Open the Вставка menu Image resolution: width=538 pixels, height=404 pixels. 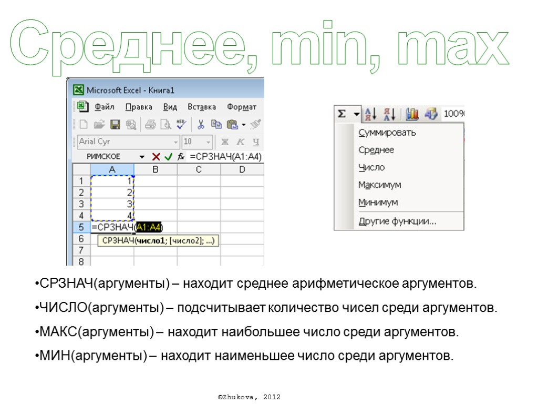tap(202, 107)
